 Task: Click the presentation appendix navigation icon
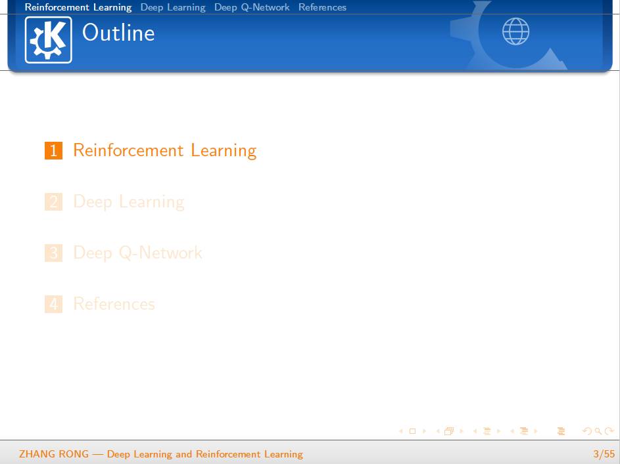(561, 431)
